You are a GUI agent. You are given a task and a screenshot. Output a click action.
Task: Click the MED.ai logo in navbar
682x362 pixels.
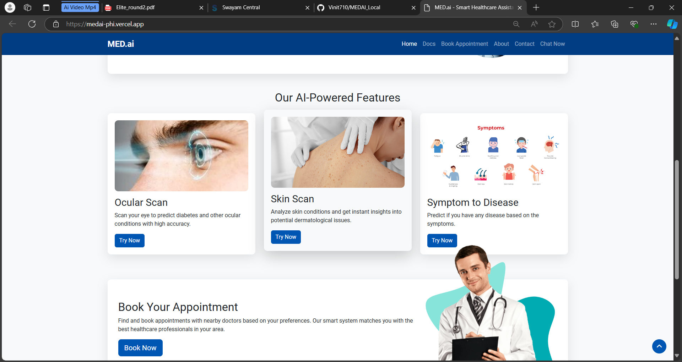[121, 44]
